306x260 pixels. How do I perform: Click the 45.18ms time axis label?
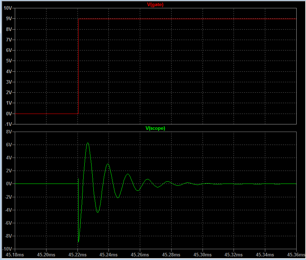coord(15,255)
